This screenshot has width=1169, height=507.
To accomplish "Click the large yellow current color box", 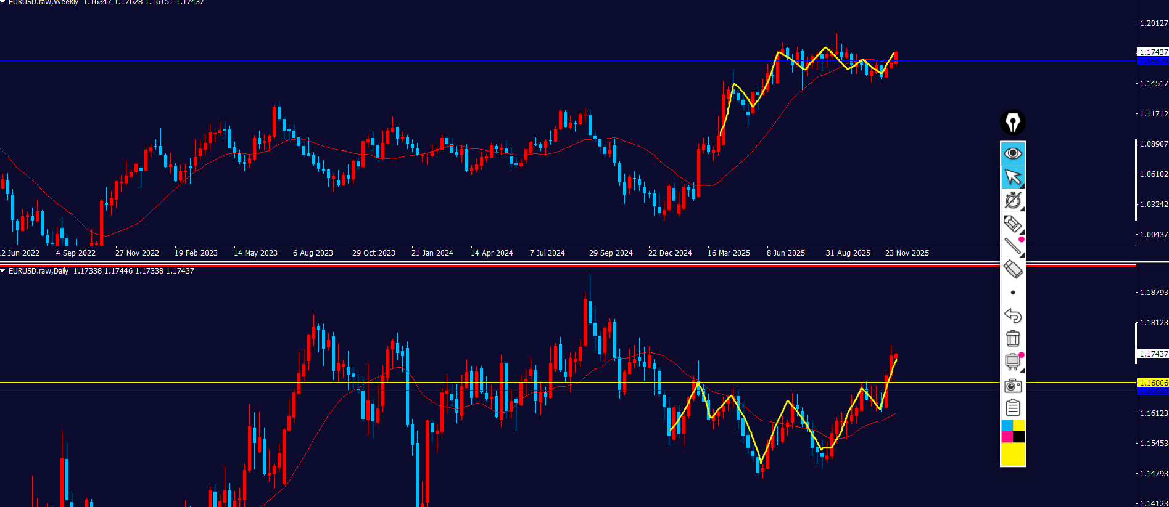I will pos(1012,454).
